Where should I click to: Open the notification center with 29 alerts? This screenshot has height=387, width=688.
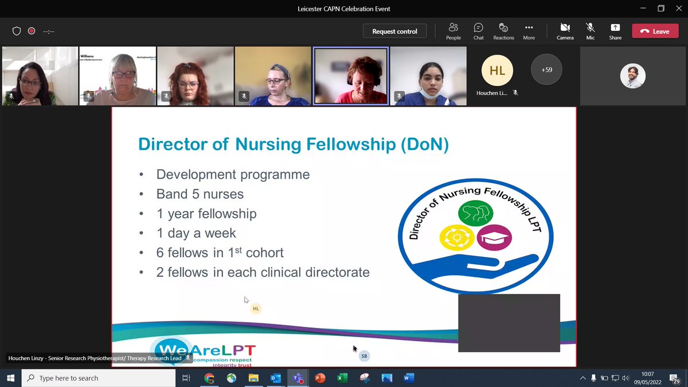tap(675, 378)
